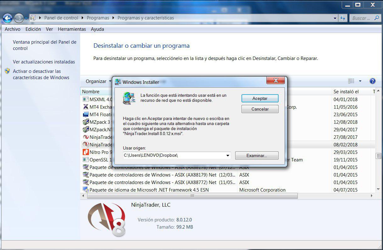Image resolution: width=383 pixels, height=250 pixels.
Task: Open the view options dropdown arrow
Action: point(360,81)
